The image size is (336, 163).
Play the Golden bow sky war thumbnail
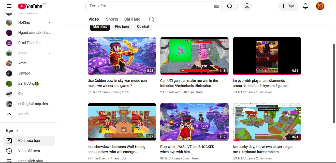click(x=122, y=56)
